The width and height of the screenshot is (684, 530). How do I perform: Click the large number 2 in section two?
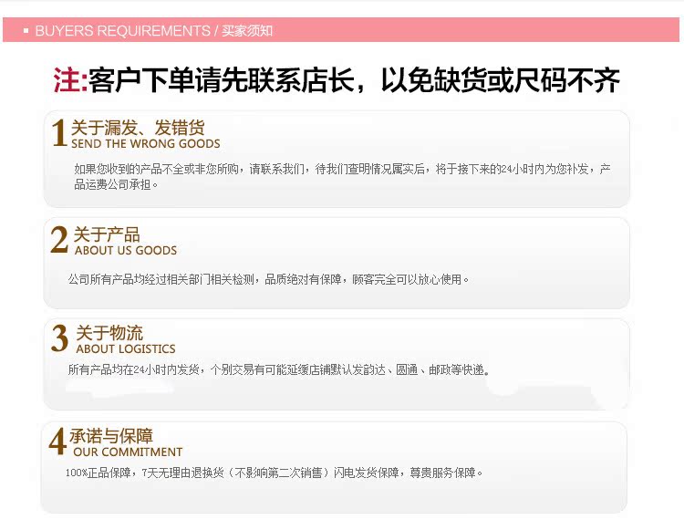pos(59,240)
